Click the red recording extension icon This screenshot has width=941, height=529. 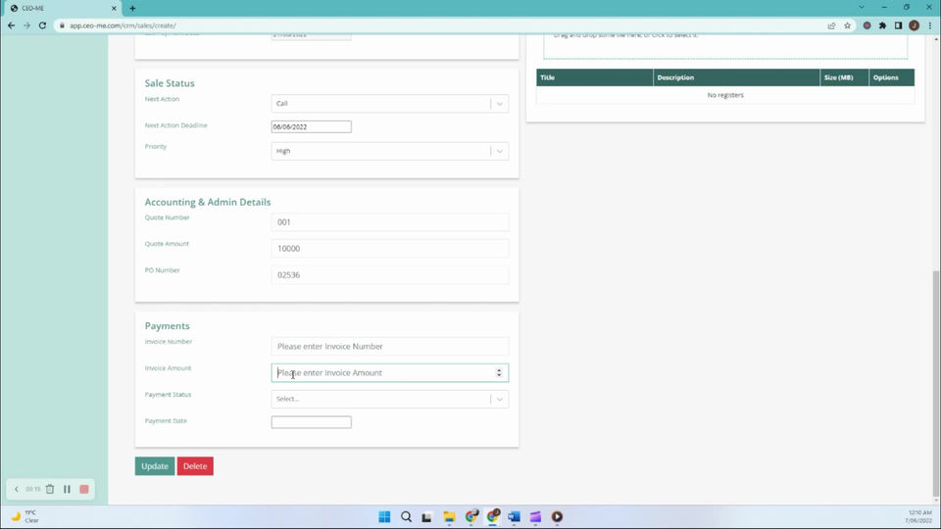[867, 25]
